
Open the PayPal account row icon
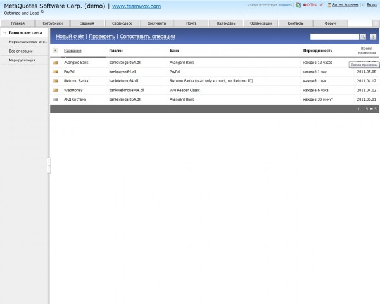point(56,72)
